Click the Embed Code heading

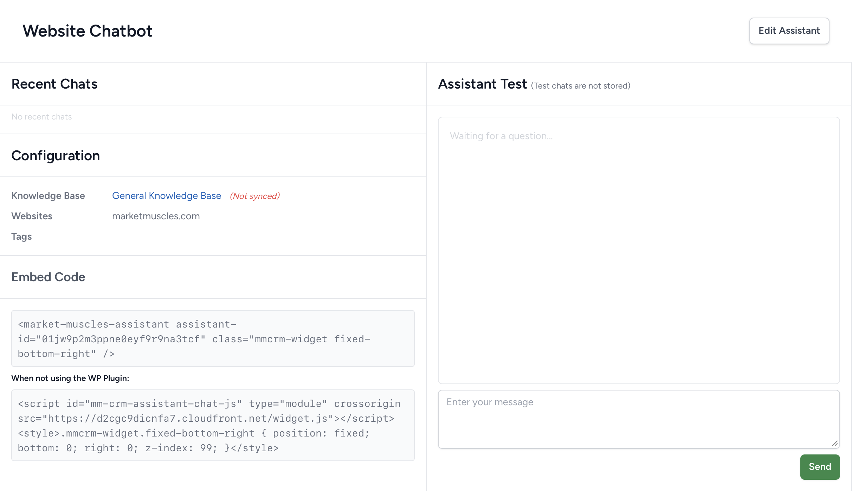tap(48, 277)
